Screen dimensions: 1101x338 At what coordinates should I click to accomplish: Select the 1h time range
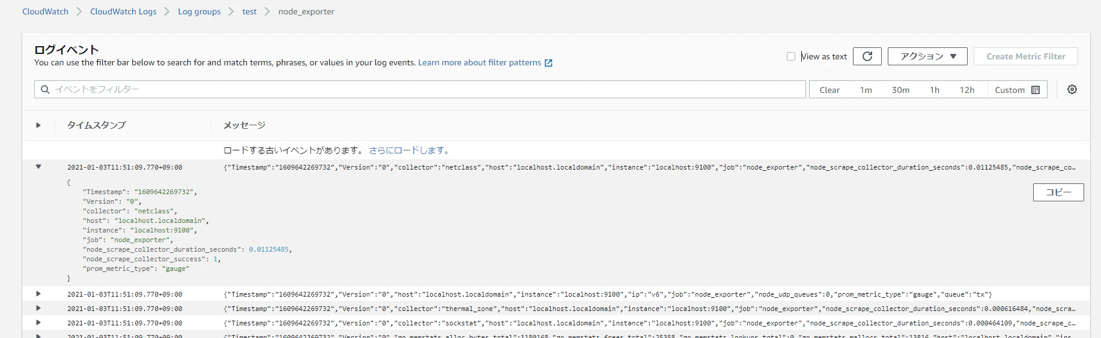pyautogui.click(x=935, y=90)
